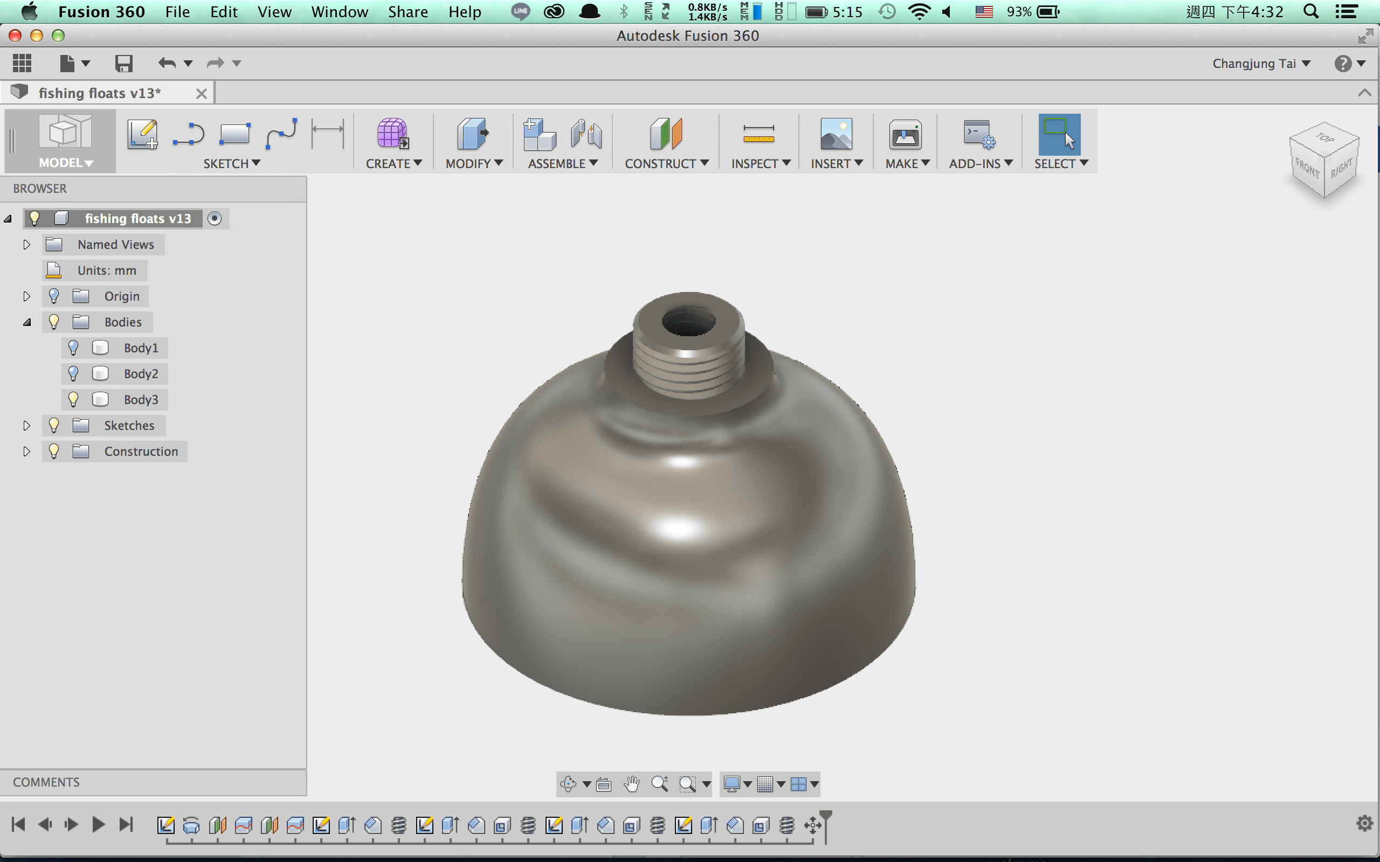Open the Share menu in menu bar

[x=408, y=11]
